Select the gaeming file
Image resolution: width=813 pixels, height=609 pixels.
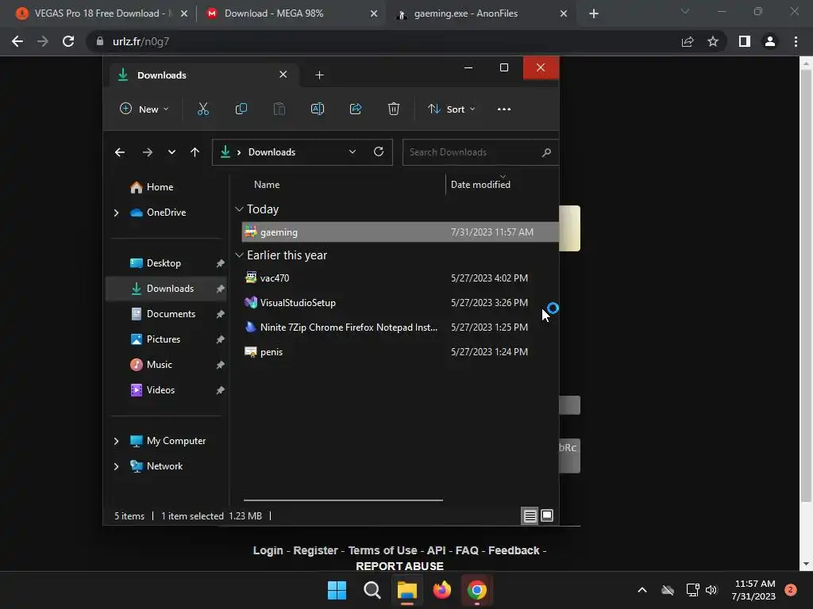[400, 232]
